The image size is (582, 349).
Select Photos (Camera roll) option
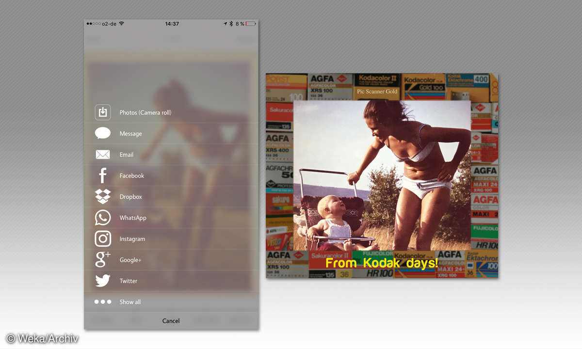145,112
